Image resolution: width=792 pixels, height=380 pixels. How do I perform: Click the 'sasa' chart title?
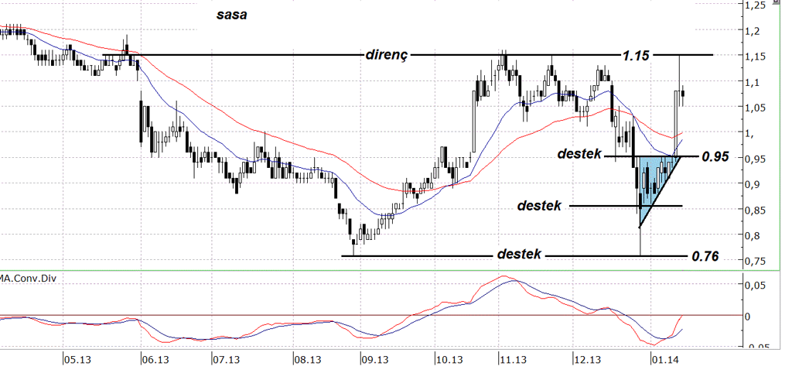(x=232, y=15)
